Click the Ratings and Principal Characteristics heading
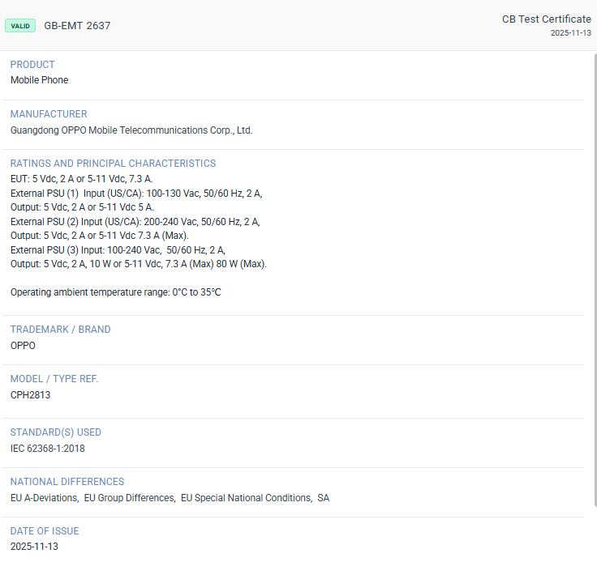The height and width of the screenshot is (562, 597). (x=113, y=164)
